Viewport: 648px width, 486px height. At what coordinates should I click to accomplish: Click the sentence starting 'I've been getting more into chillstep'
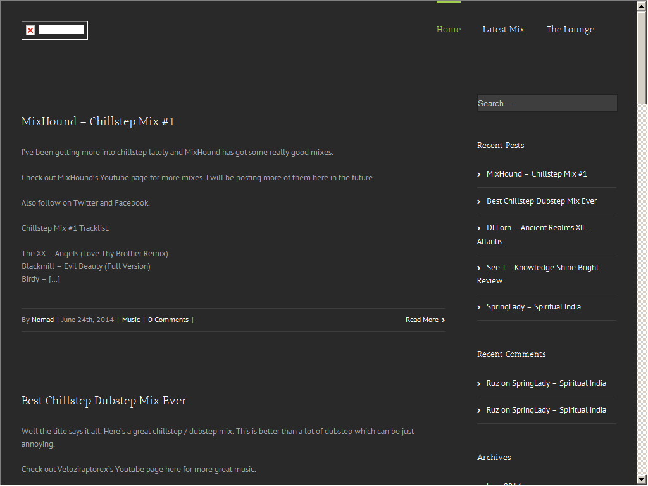point(177,153)
